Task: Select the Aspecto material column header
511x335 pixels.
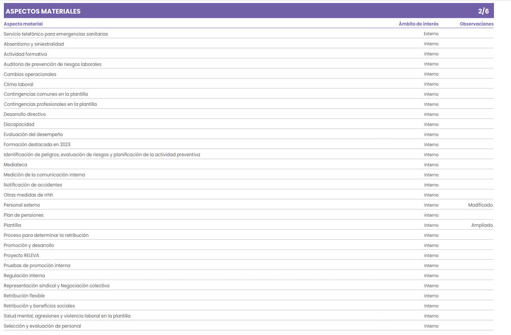Action: tap(23, 24)
